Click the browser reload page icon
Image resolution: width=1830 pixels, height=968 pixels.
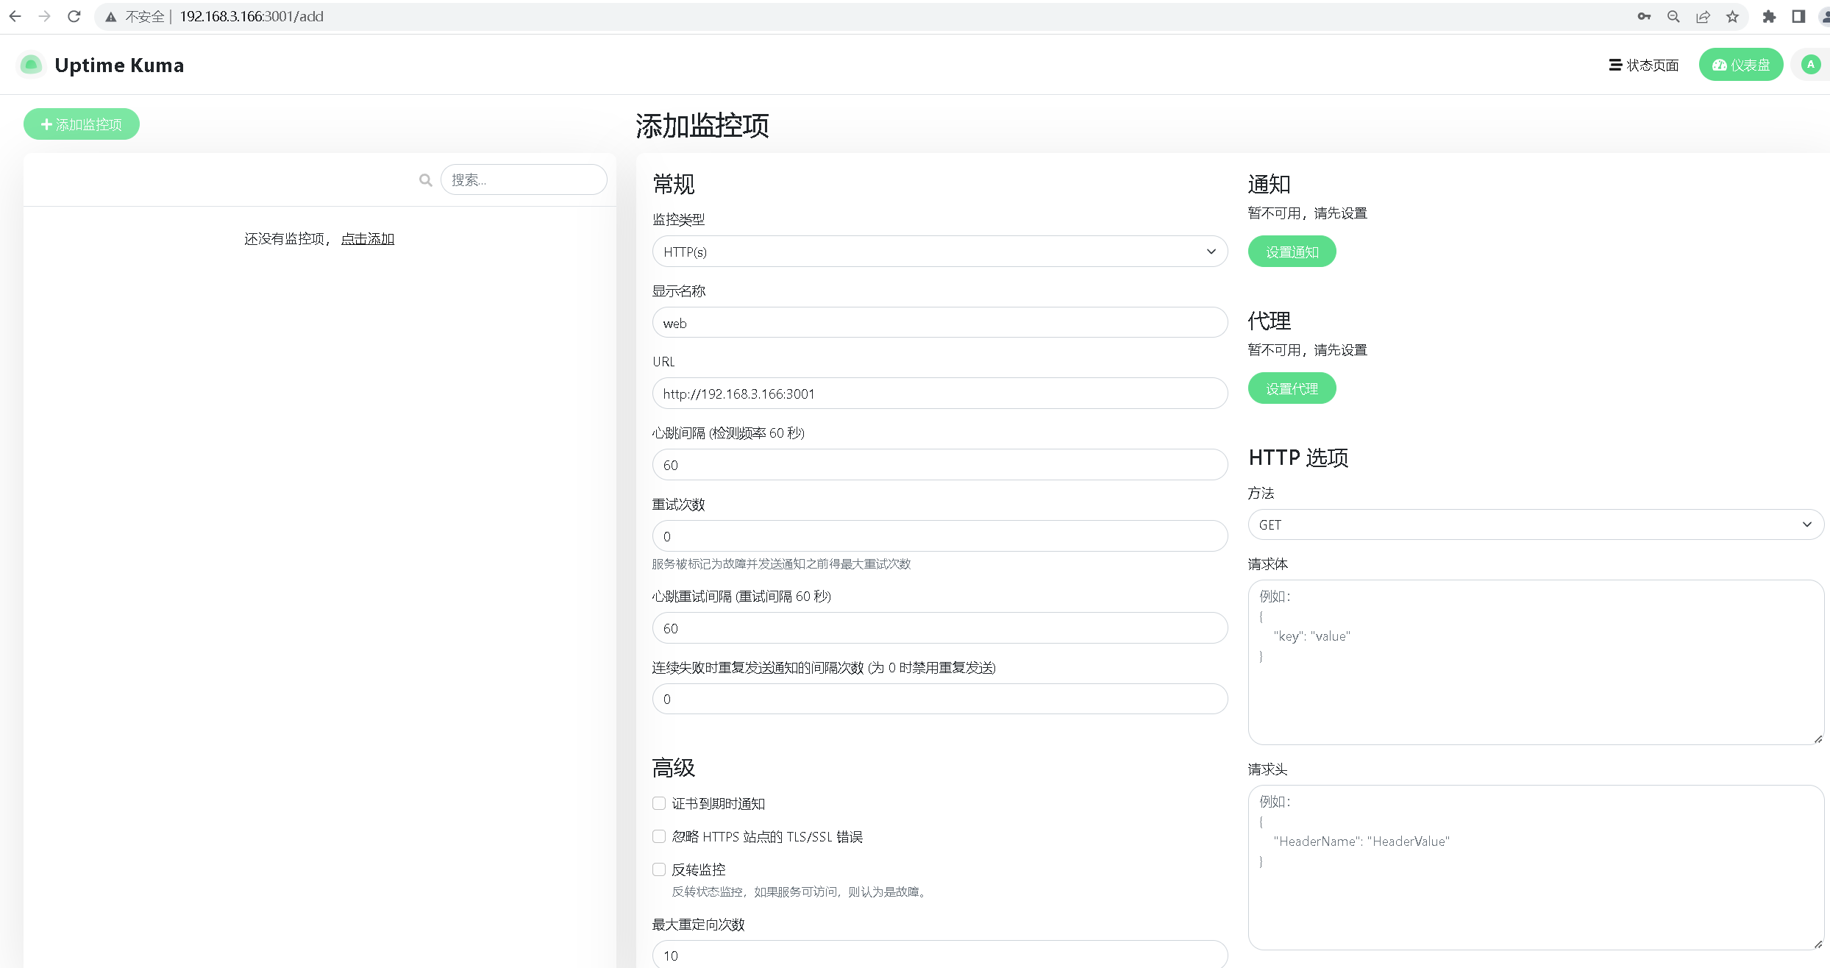tap(74, 16)
